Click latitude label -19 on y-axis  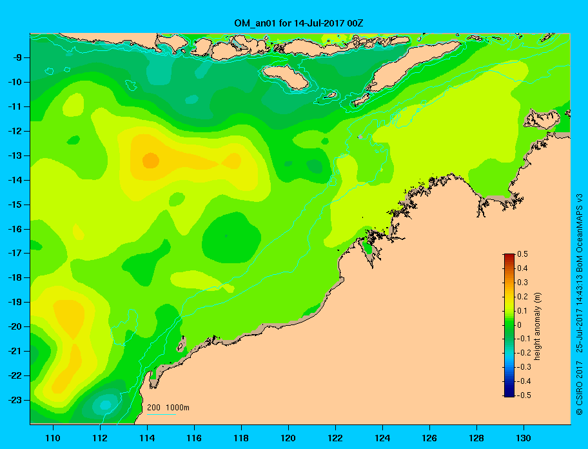tap(15, 302)
